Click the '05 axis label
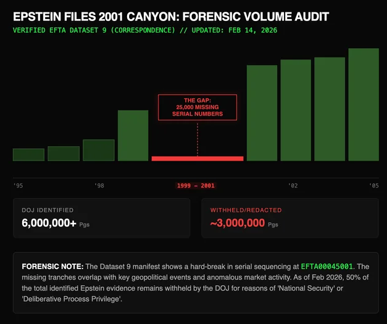This screenshot has width=387, height=324. 374,186
